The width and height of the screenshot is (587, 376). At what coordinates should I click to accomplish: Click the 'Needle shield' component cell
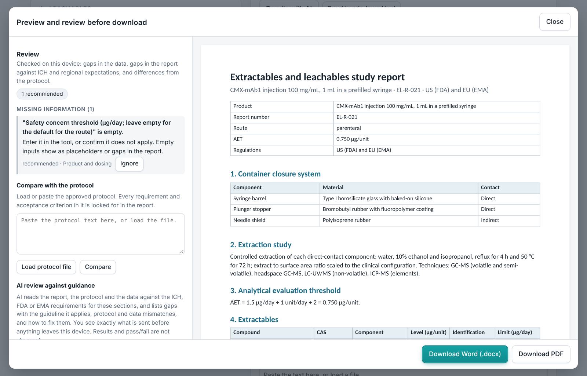[x=275, y=220]
